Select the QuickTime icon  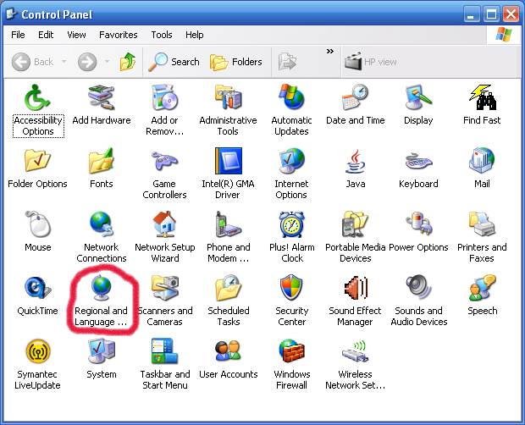coord(37,288)
